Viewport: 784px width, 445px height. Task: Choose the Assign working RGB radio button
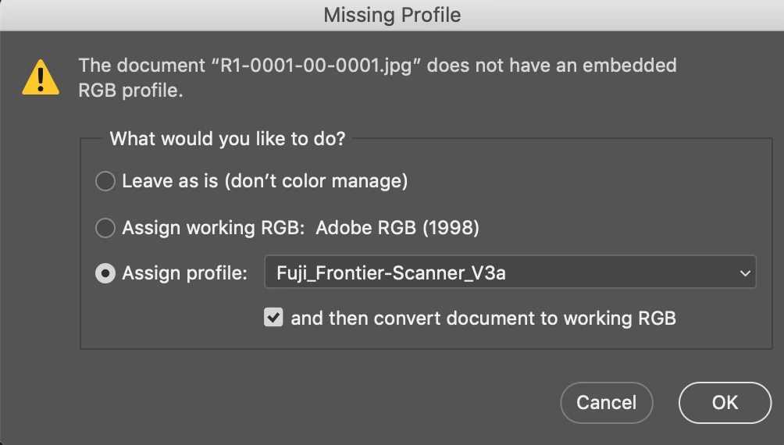[105, 228]
